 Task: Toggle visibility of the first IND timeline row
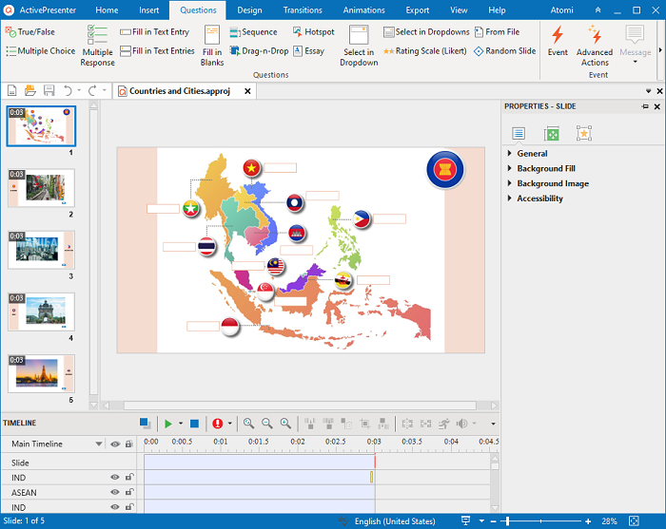[x=115, y=477]
